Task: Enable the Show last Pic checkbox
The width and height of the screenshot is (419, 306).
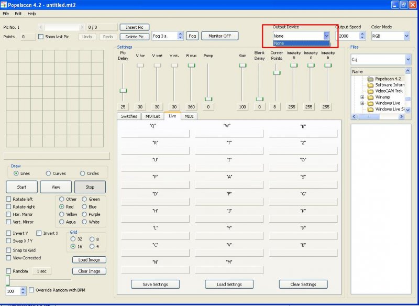Action: coord(41,37)
